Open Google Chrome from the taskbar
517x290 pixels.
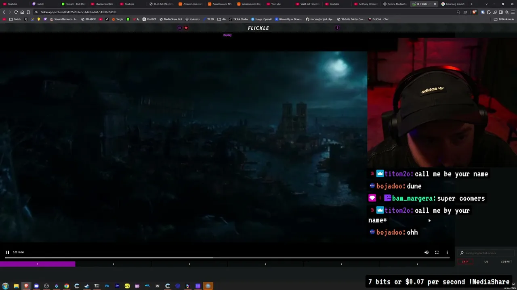[x=67, y=286]
